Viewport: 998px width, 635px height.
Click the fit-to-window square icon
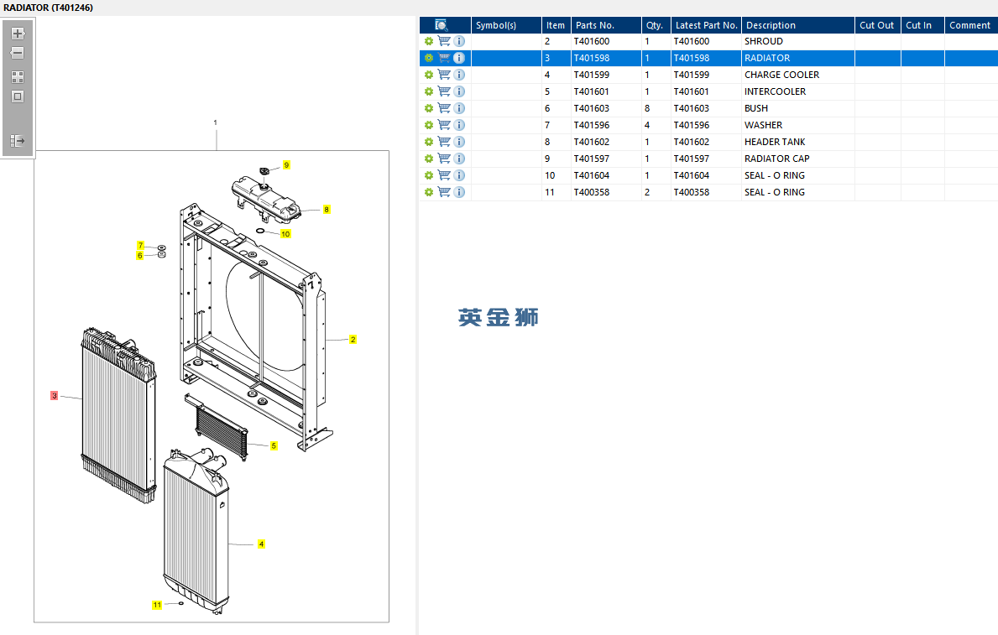coord(18,96)
